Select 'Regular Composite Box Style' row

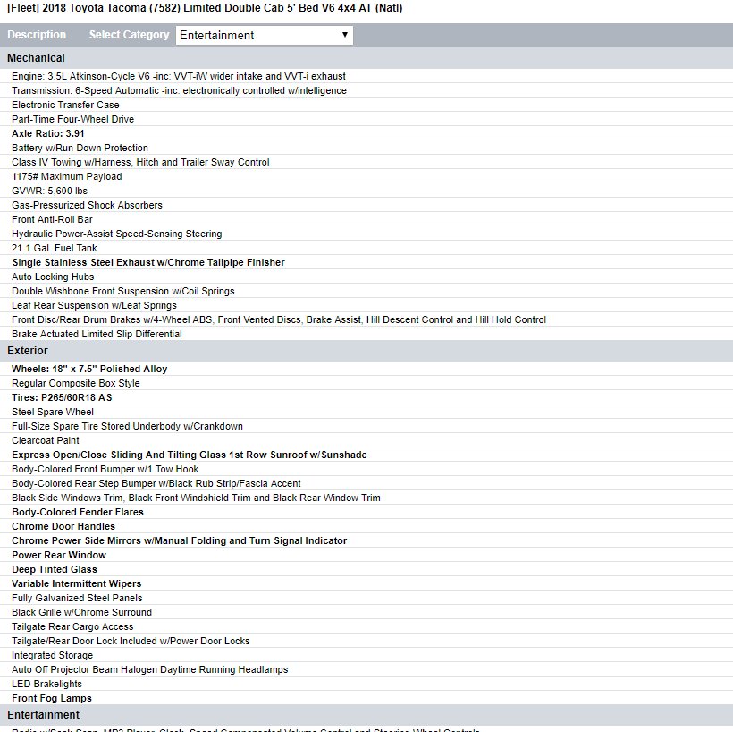pos(366,383)
